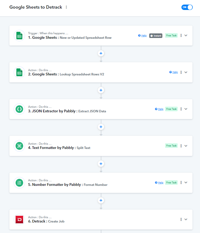This screenshot has height=233, width=200.
Task: Open three-dot menu for Text Formatter step
Action: click(x=181, y=146)
